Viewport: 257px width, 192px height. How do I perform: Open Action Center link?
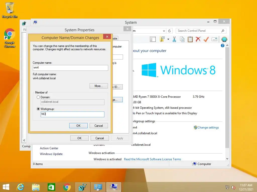(49, 148)
